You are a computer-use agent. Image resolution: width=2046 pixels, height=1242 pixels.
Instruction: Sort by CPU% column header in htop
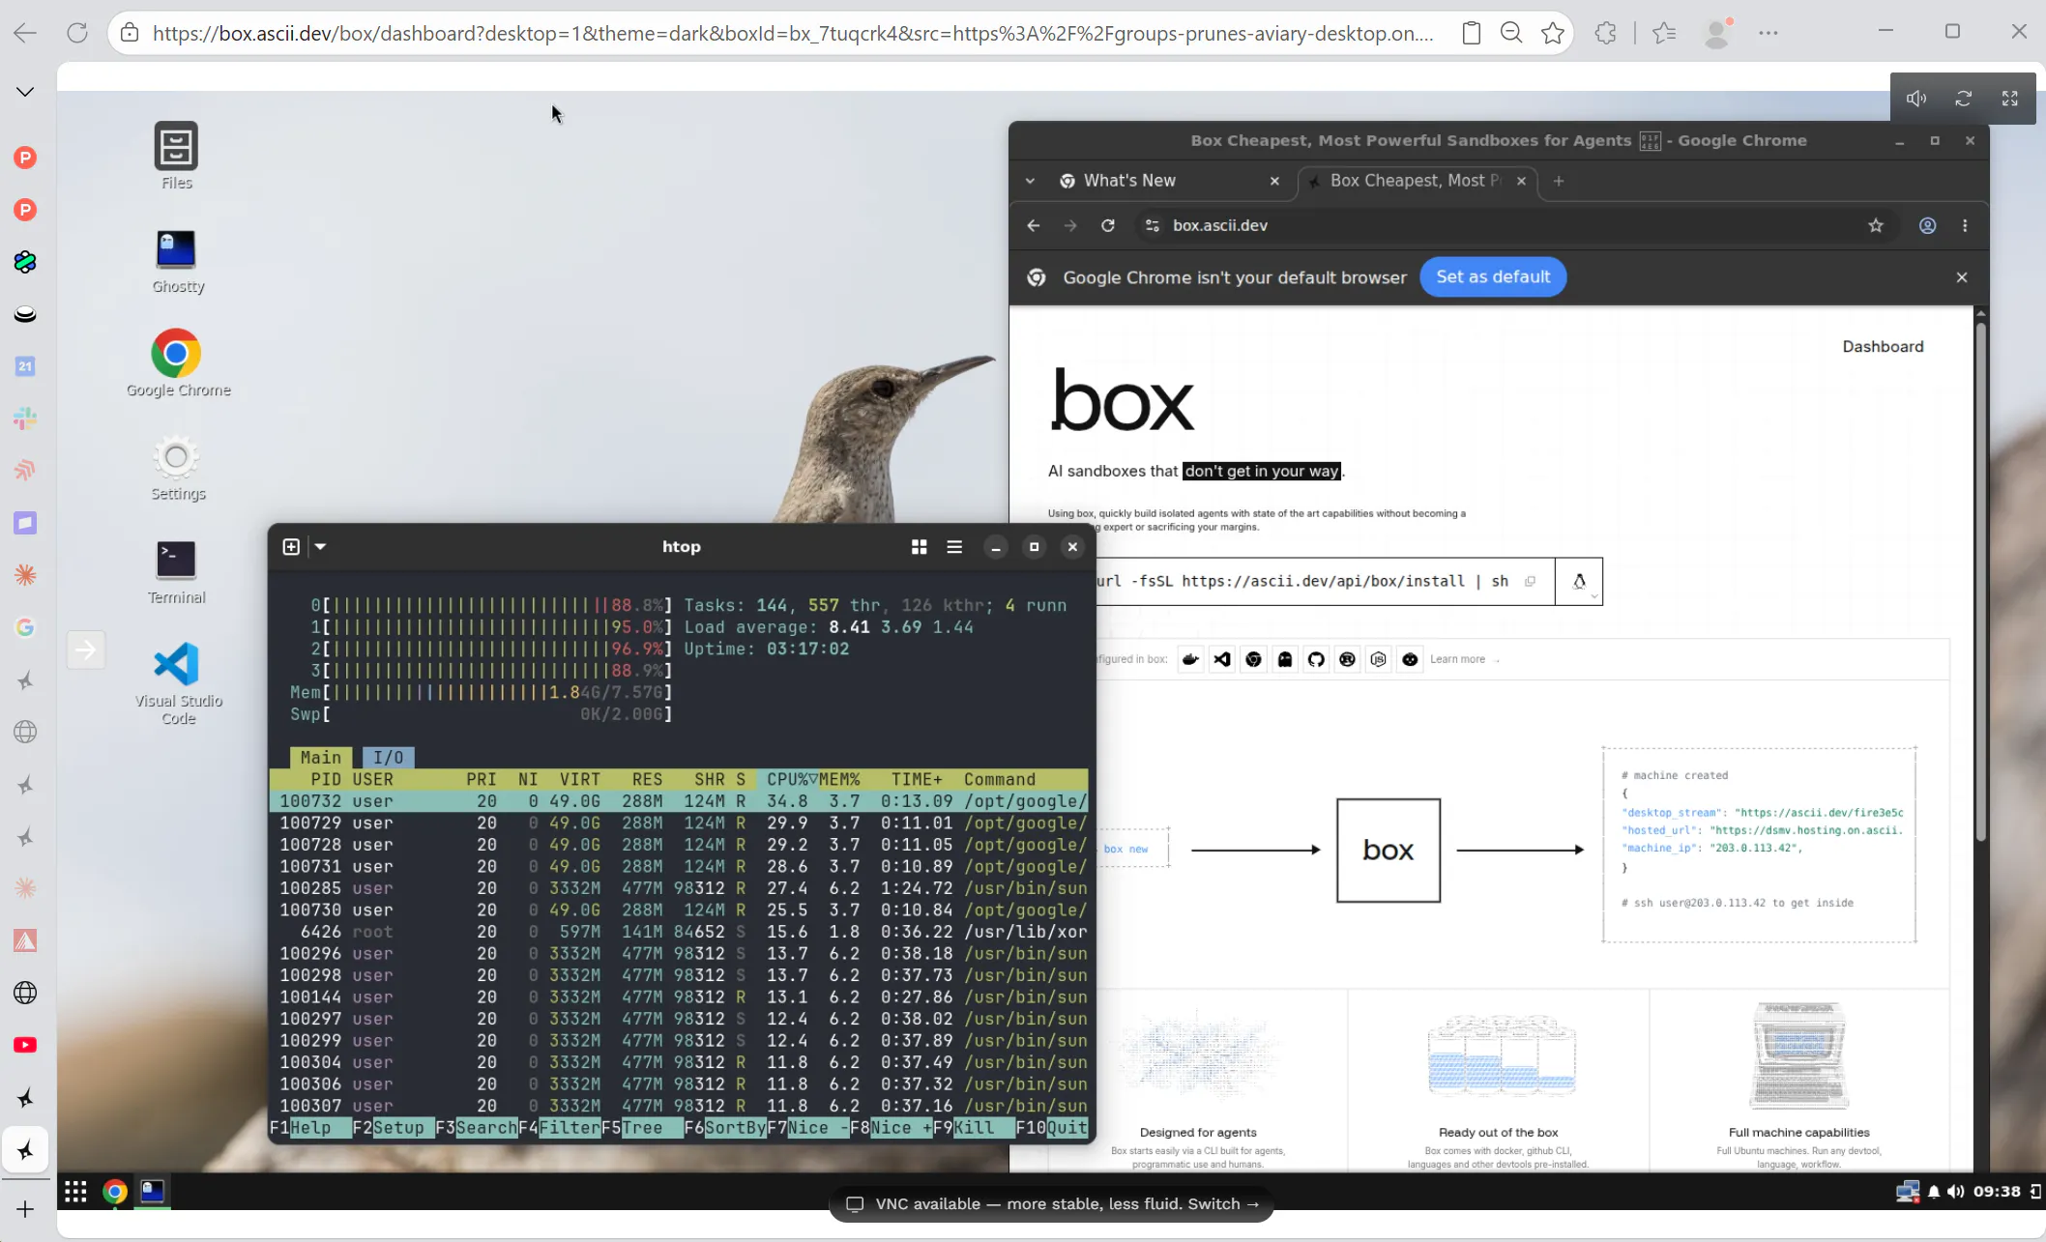(792, 779)
